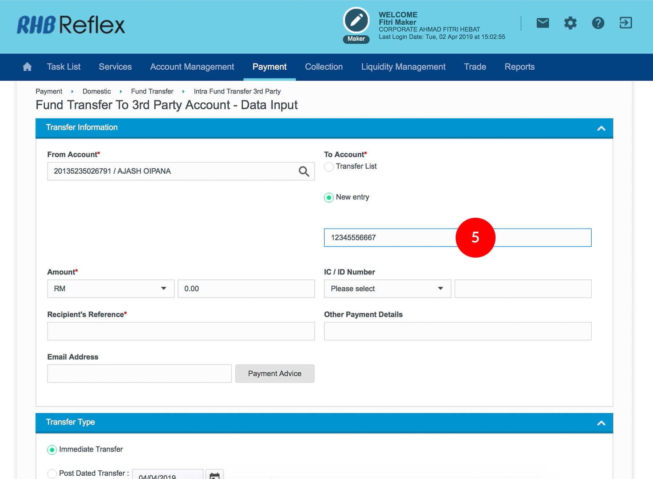
Task: Select the New entry radio option
Action: point(329,197)
